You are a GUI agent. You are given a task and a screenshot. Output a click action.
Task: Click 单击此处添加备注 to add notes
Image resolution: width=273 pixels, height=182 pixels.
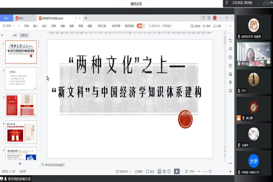55,165
